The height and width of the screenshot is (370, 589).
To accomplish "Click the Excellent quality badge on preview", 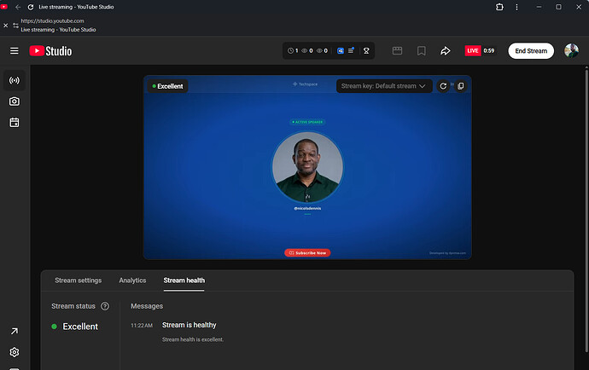I will (167, 86).
